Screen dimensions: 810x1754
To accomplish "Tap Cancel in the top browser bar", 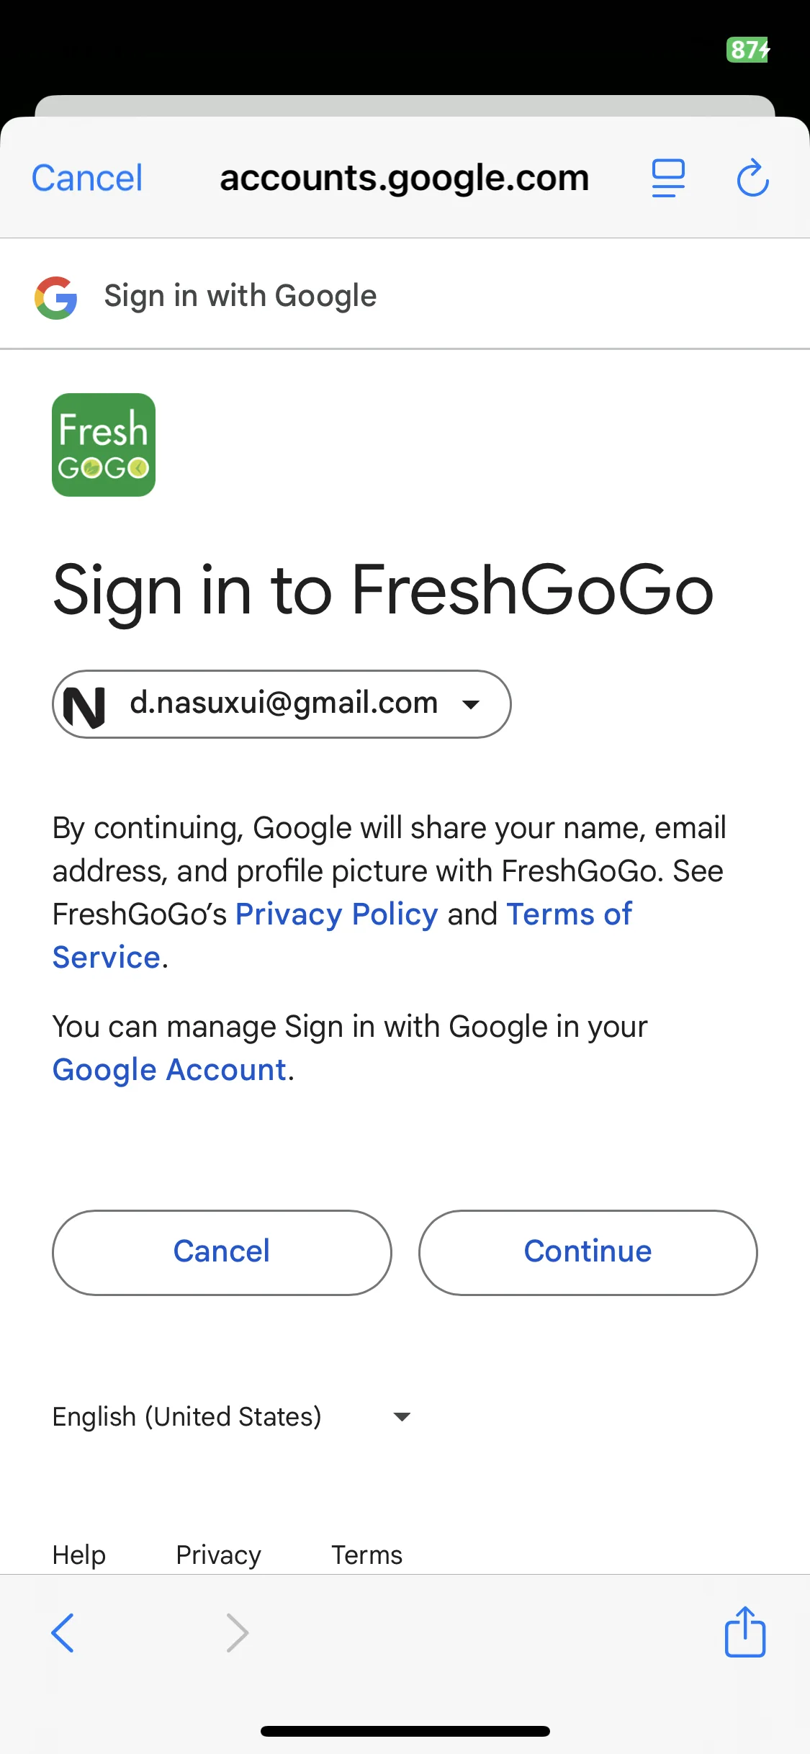I will coord(87,178).
